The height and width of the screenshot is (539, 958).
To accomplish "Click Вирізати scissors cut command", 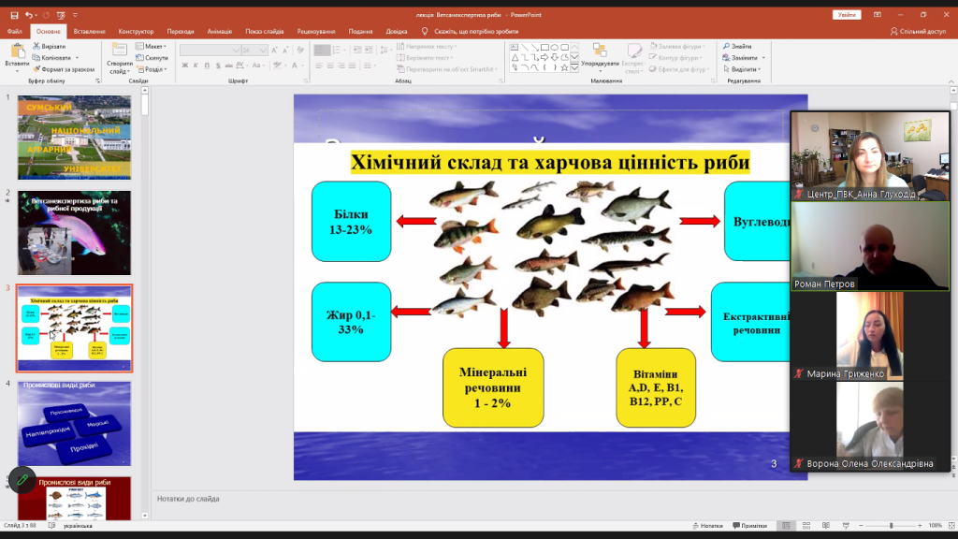I will click(52, 46).
